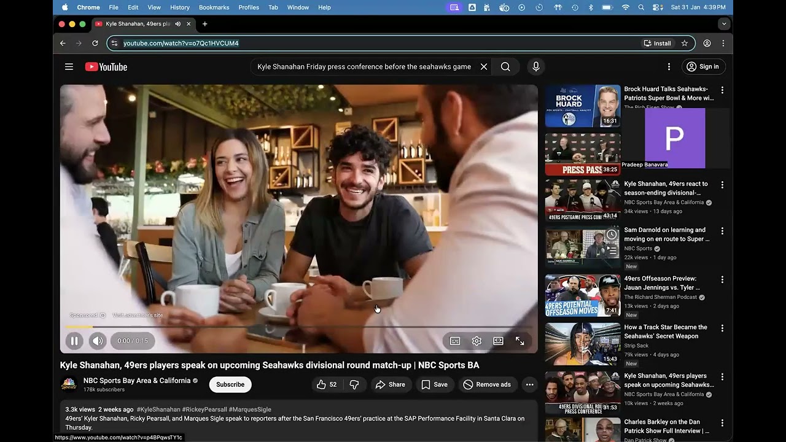Share this video
Image resolution: width=786 pixels, height=442 pixels.
pos(391,384)
